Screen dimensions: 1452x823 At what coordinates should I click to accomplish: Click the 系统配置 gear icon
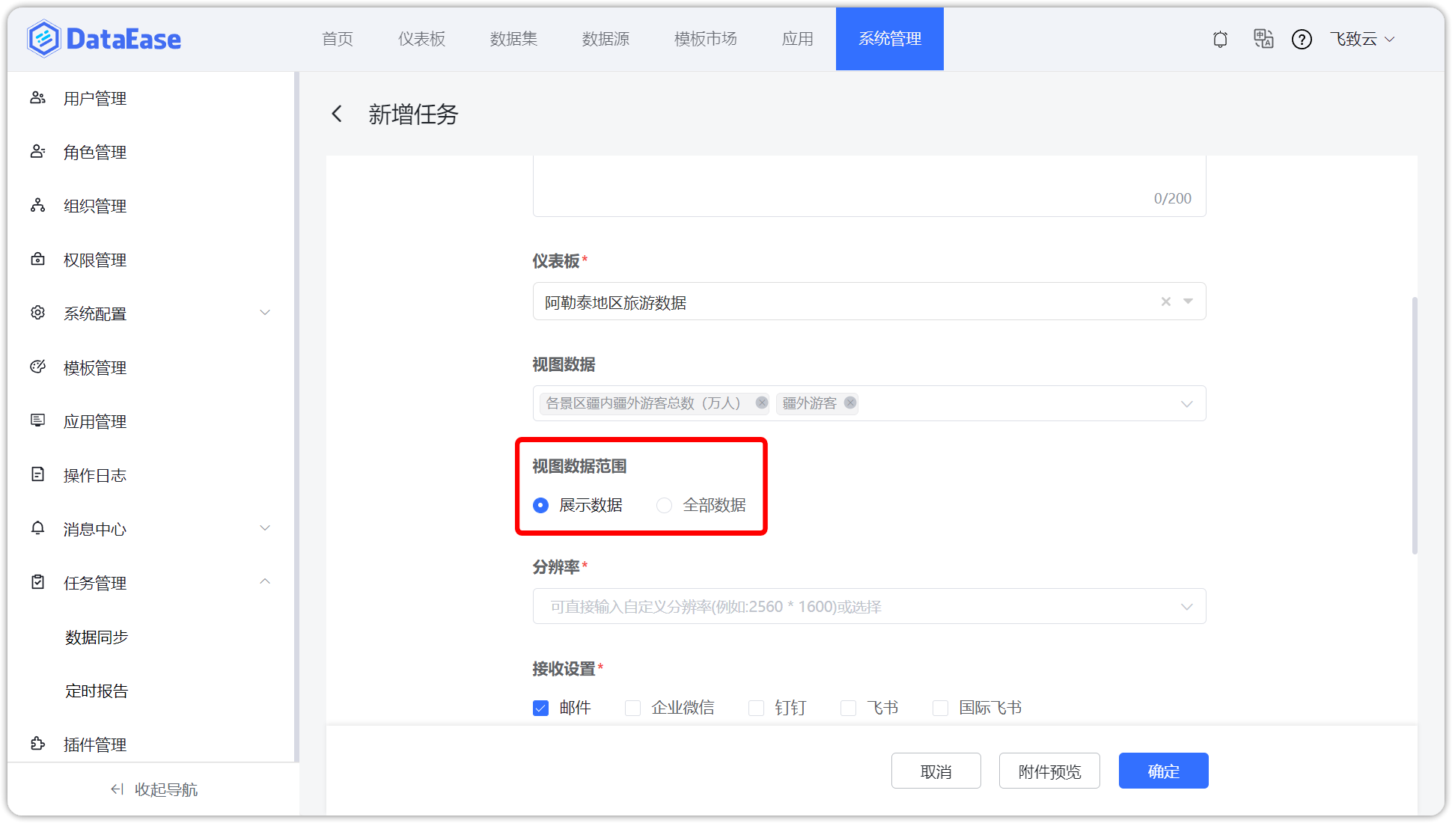37,313
